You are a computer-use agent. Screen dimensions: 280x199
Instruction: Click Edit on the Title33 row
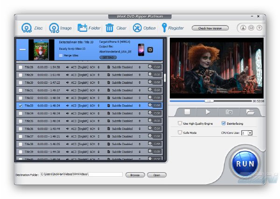(157, 106)
